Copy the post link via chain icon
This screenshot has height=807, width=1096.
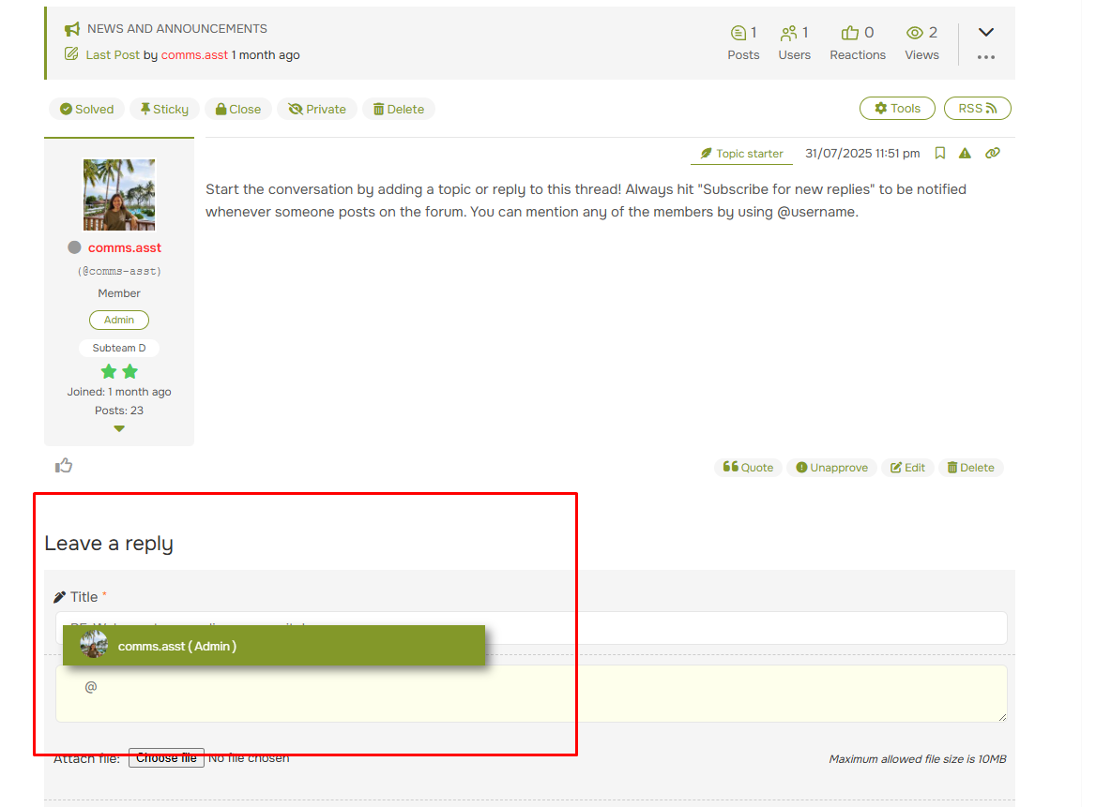pyautogui.click(x=993, y=154)
